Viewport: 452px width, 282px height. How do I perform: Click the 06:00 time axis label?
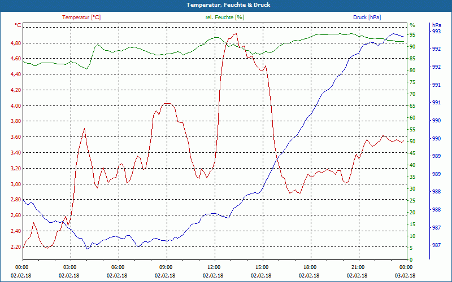pyautogui.click(x=119, y=267)
